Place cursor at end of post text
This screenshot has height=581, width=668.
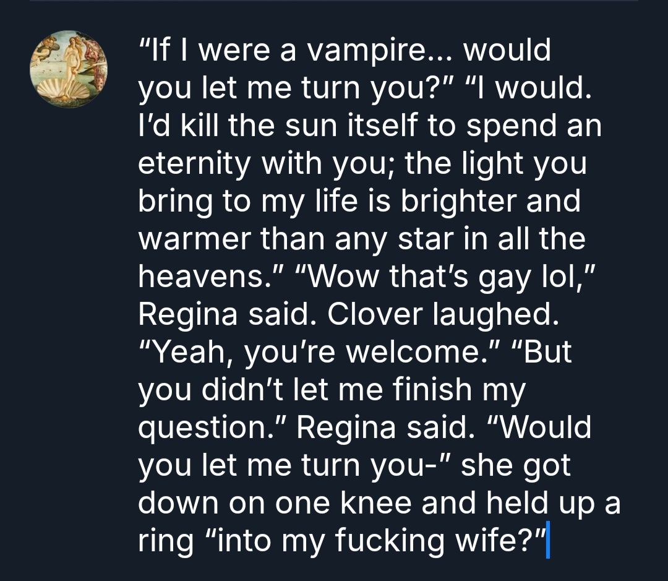[x=546, y=542]
